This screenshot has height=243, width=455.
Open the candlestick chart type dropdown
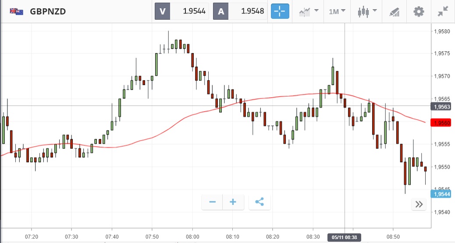tap(366, 11)
